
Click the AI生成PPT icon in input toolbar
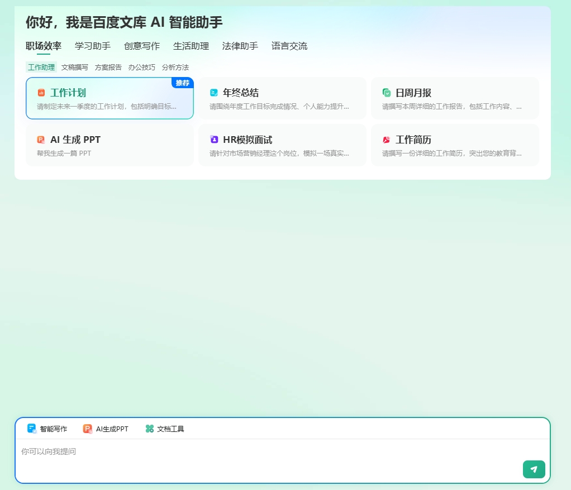[x=87, y=429]
